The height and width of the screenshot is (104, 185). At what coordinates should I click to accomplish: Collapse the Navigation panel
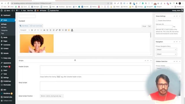[x=180, y=42]
